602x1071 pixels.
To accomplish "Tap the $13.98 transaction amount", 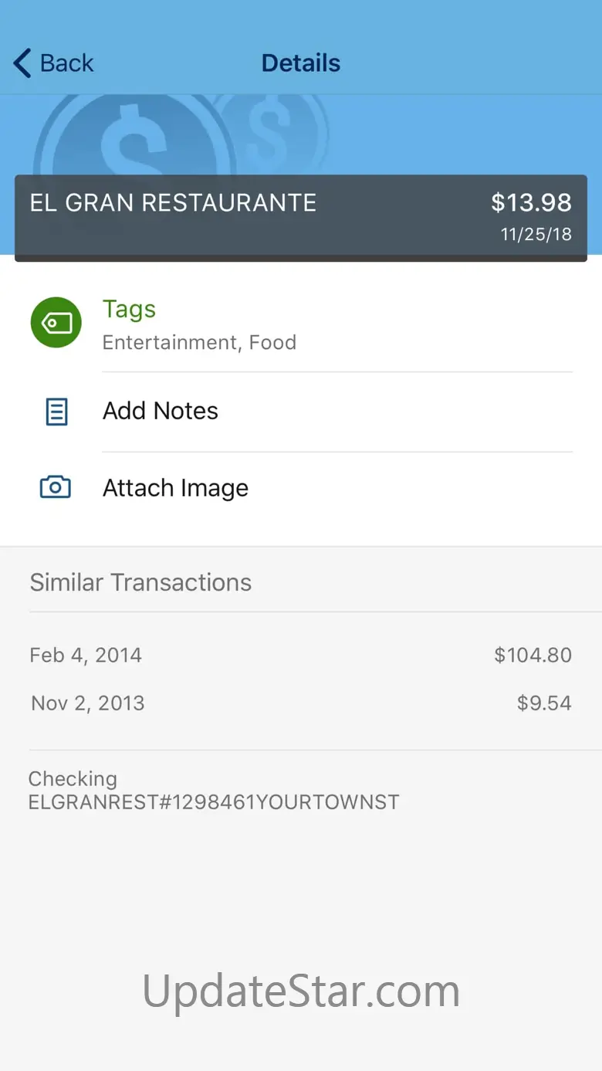I will coord(531,203).
